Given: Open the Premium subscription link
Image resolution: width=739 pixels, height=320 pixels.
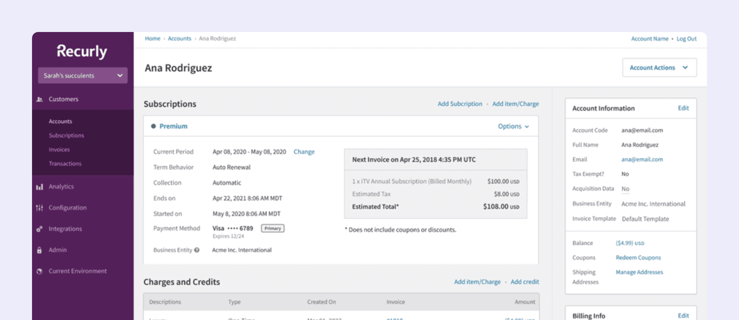Looking at the screenshot, I should click(173, 126).
